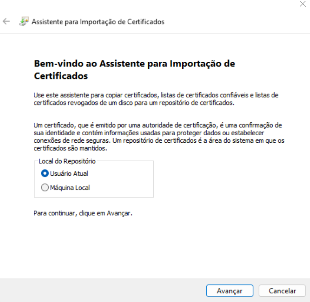Click the 'Bem-vindo ao Assistente' heading
This screenshot has width=310, height=302.
(x=134, y=70)
